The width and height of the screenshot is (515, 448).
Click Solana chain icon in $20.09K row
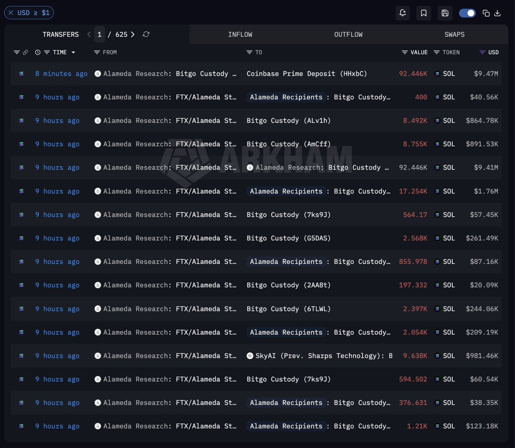pyautogui.click(x=21, y=285)
